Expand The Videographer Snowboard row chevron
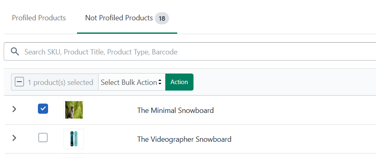This screenshot has width=376, height=158. (14, 138)
